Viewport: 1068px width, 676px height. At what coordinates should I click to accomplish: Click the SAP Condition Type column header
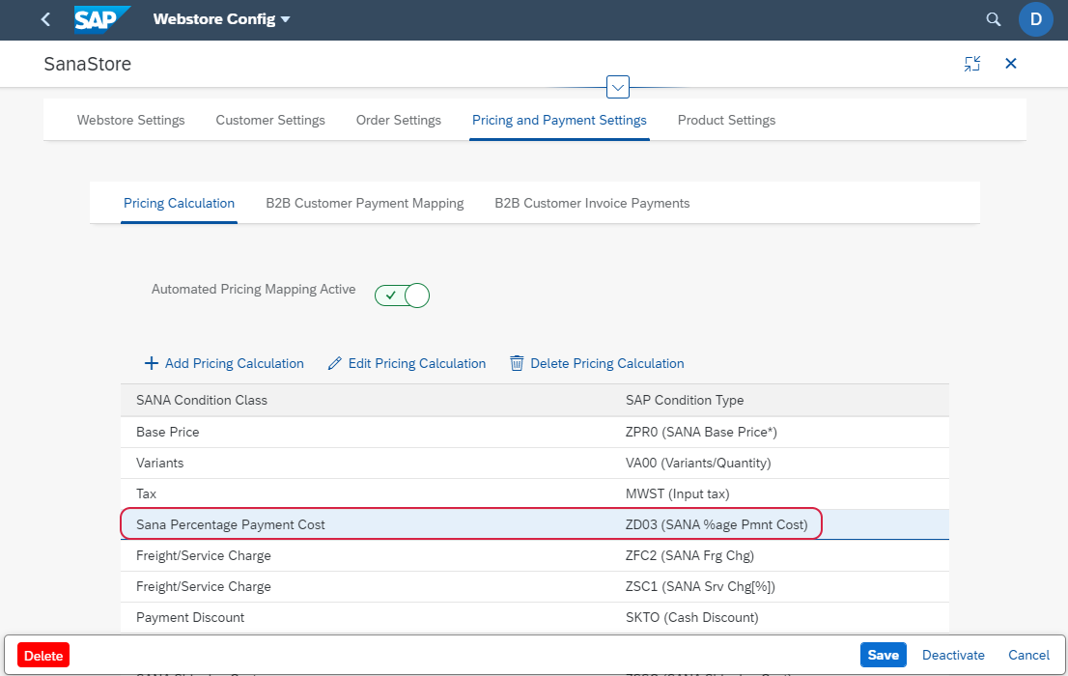[685, 400]
